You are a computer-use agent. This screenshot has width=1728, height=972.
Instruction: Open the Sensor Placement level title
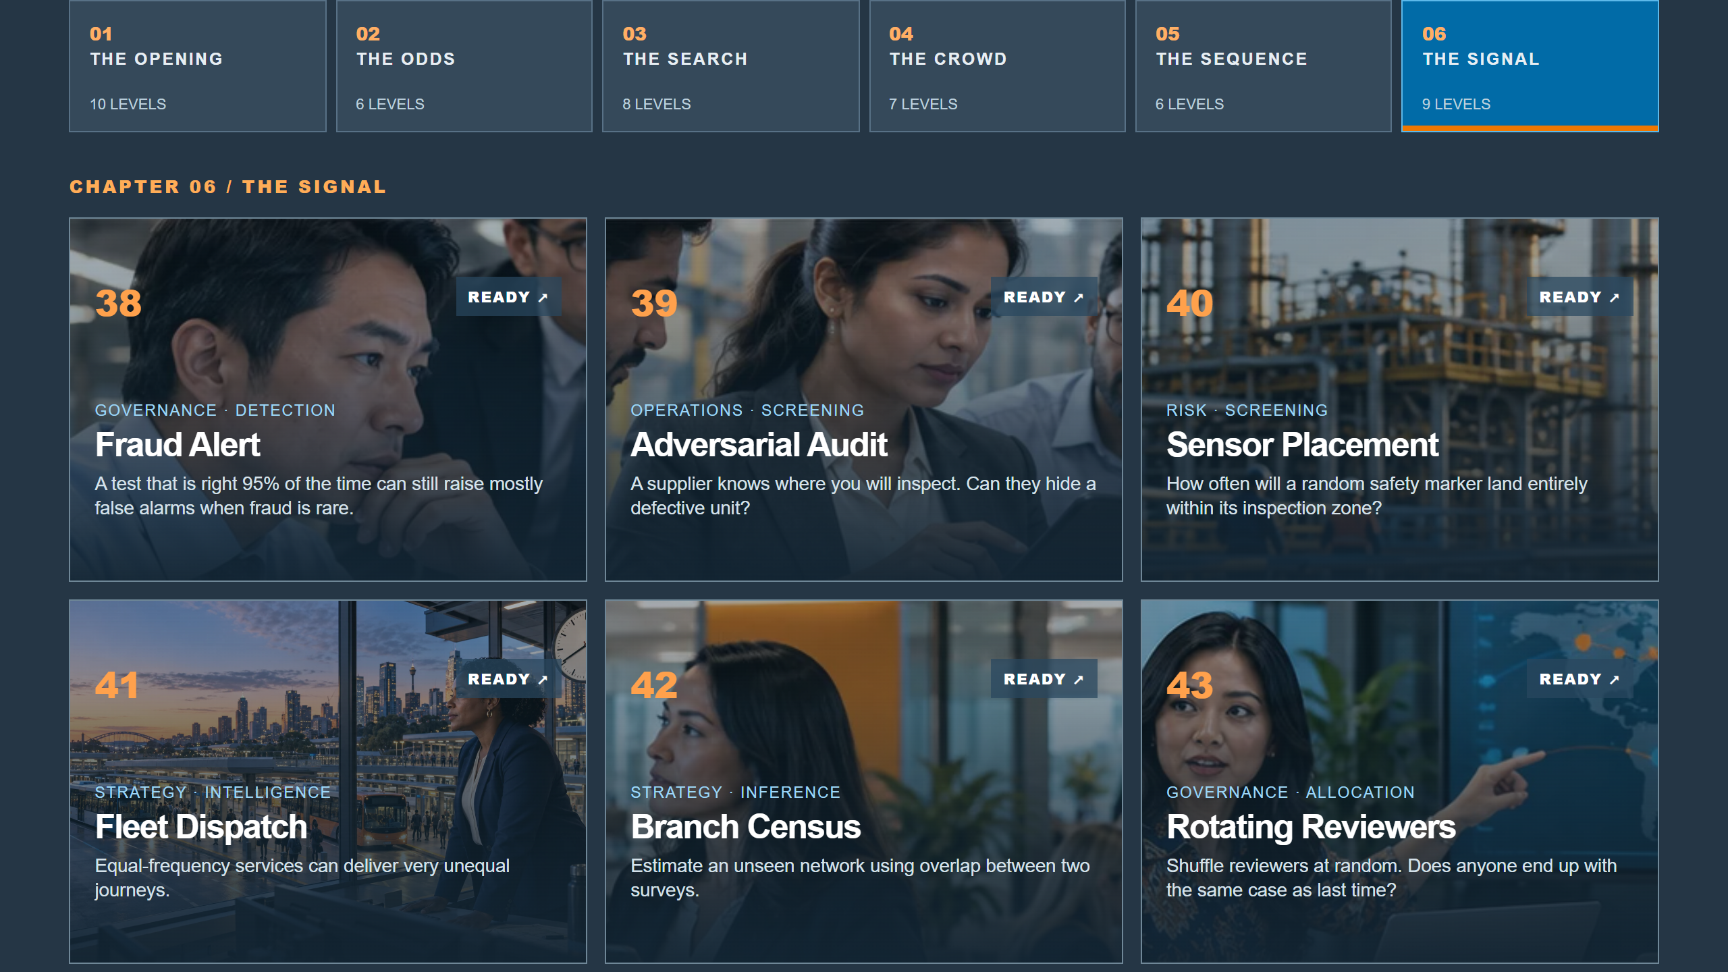(x=1303, y=445)
